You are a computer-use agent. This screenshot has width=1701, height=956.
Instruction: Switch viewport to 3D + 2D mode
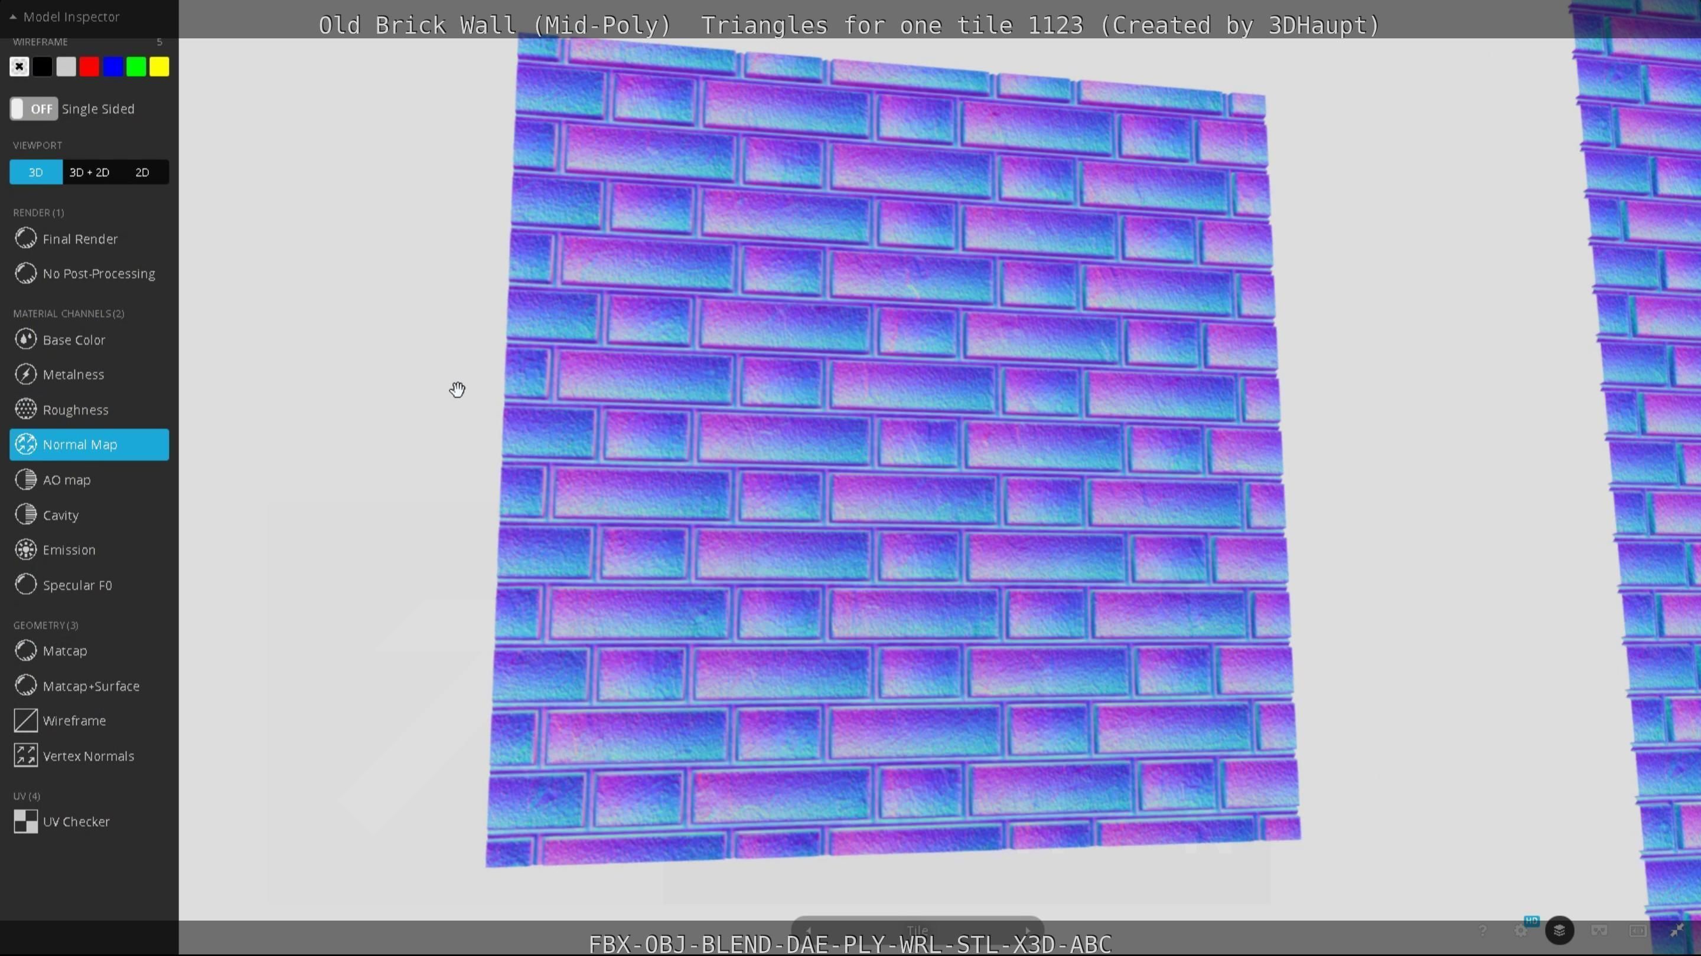[89, 172]
